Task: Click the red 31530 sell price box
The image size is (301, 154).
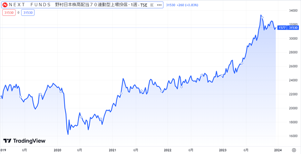Action: [x=9, y=13]
